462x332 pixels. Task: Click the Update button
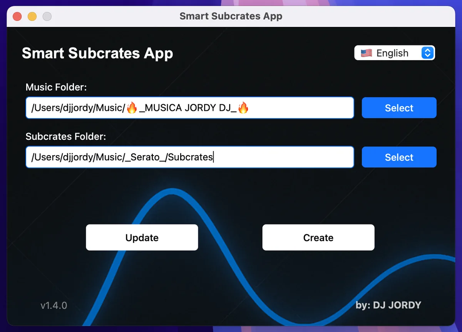pyautogui.click(x=142, y=238)
